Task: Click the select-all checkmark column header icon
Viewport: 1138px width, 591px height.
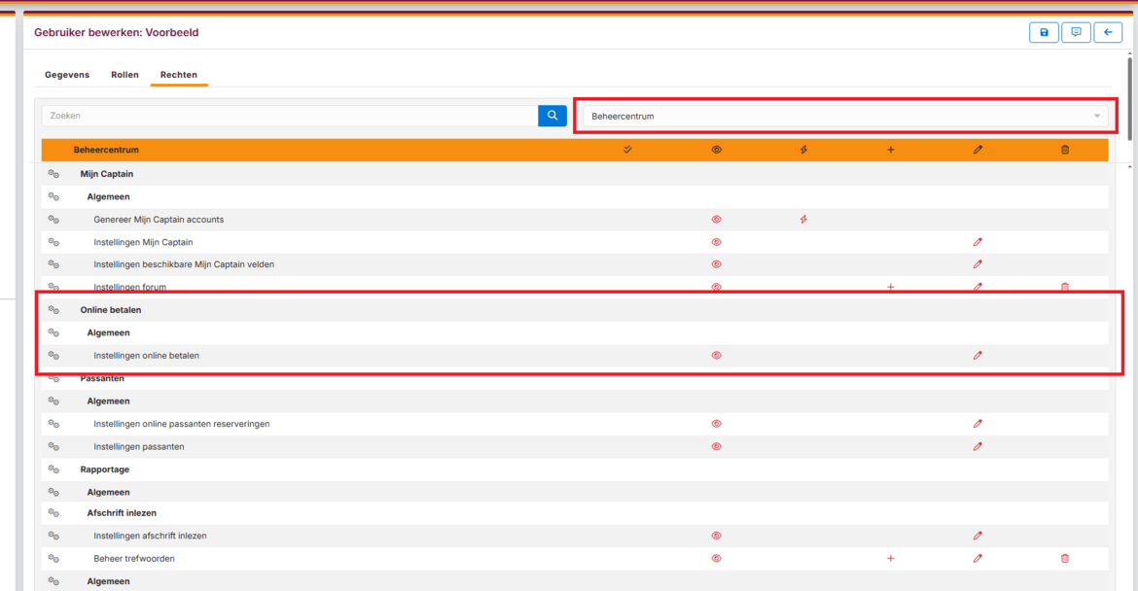Action: (x=627, y=150)
